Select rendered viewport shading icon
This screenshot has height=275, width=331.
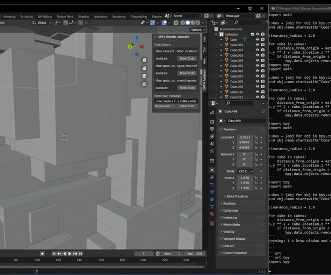click(198, 23)
